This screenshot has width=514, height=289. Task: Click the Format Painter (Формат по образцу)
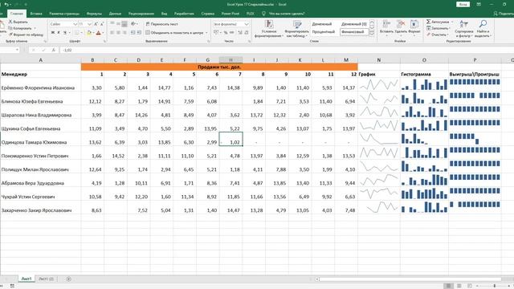click(x=26, y=35)
